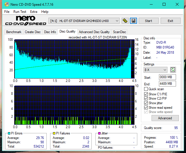Image resolution: width=186 pixels, height=153 pixels.
Task: Click the Exit button
Action: (170, 21)
